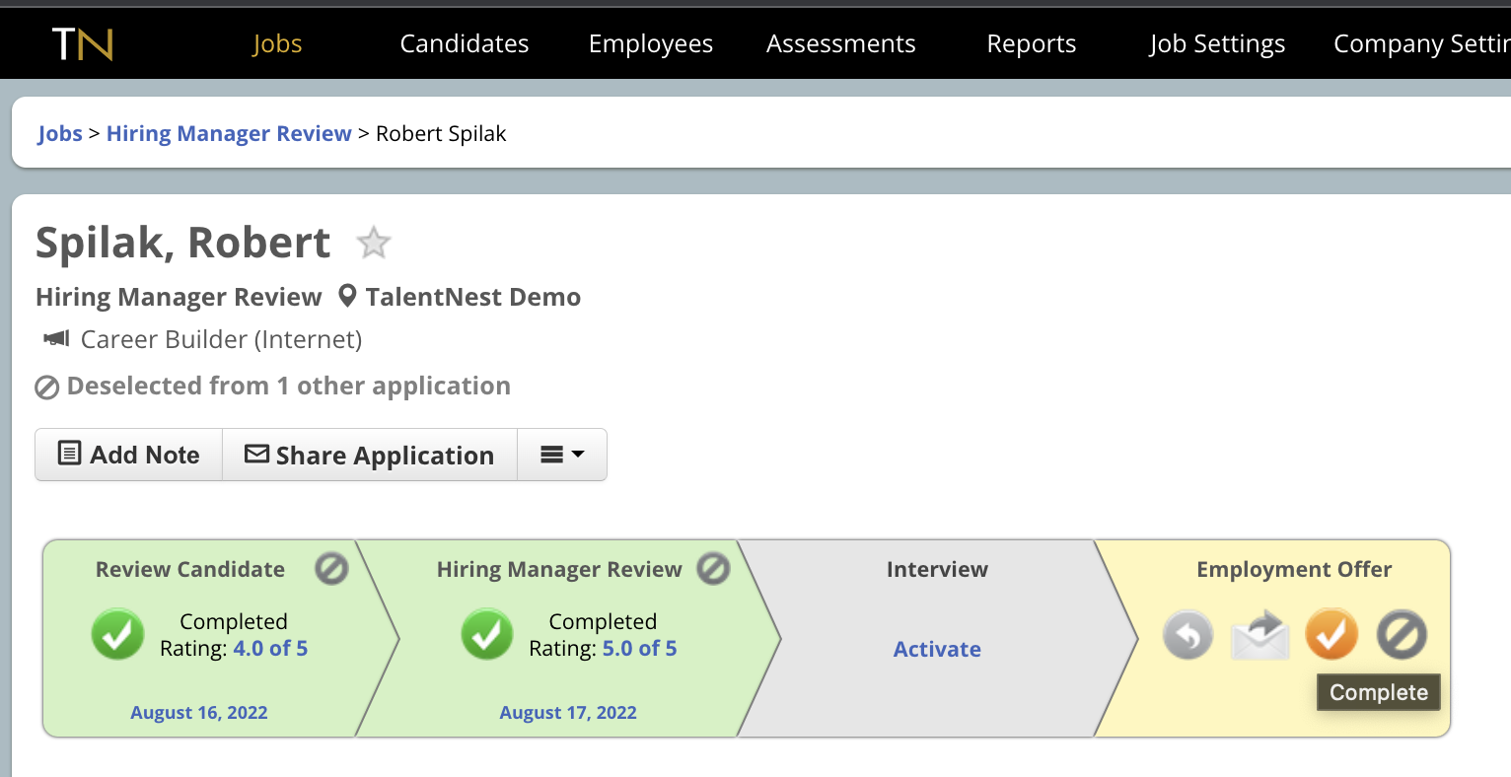Click the August 17, 2022 date link
The image size is (1511, 777).
pos(568,712)
